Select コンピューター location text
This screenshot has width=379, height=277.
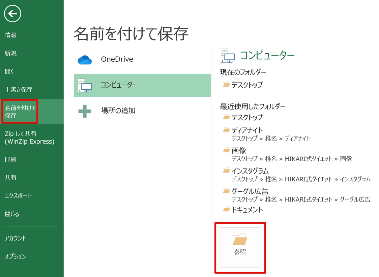pos(119,85)
